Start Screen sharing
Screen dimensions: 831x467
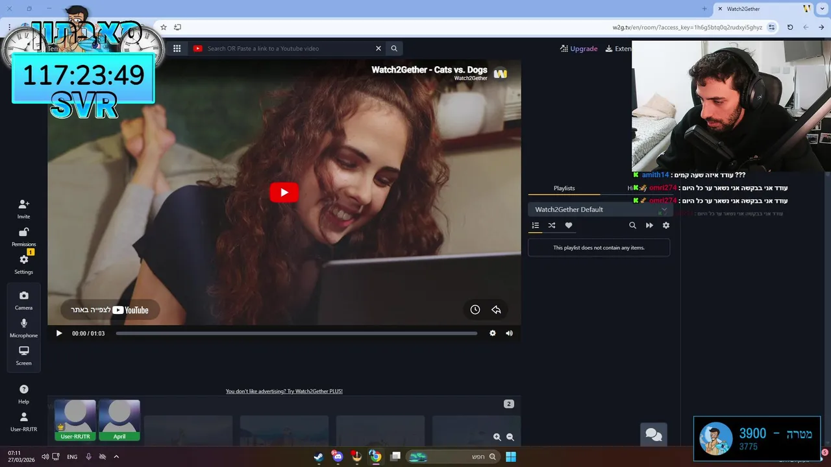[x=24, y=356]
